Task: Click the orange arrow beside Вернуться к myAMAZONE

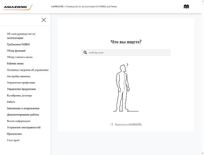Action: click(112, 124)
